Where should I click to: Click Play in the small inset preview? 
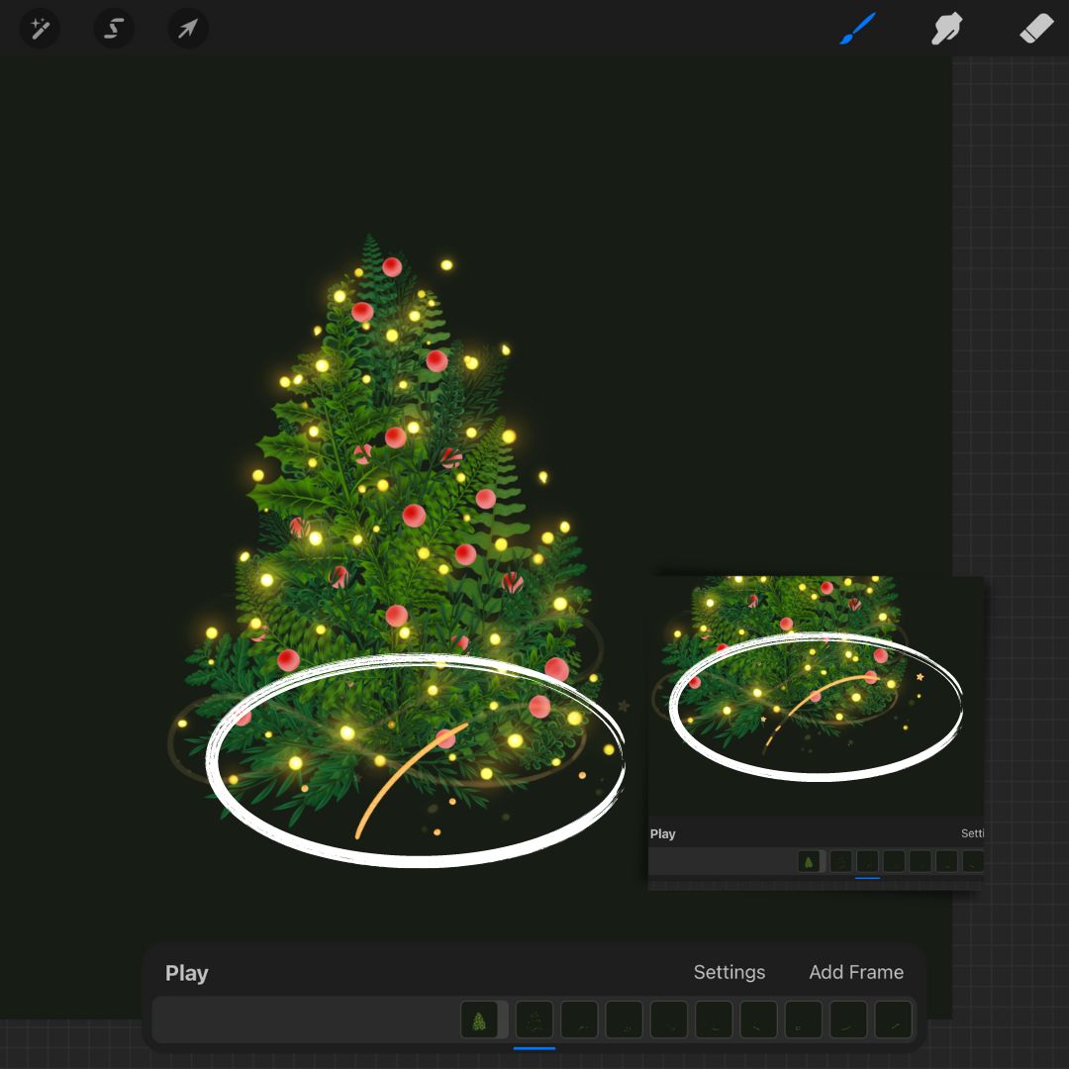[x=662, y=833]
